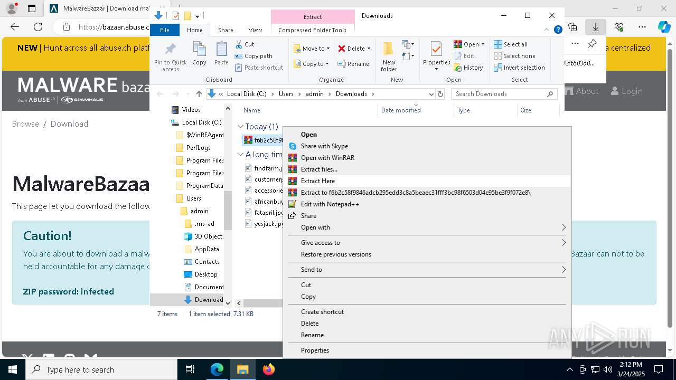Click the Explorer Help icon

point(558,30)
